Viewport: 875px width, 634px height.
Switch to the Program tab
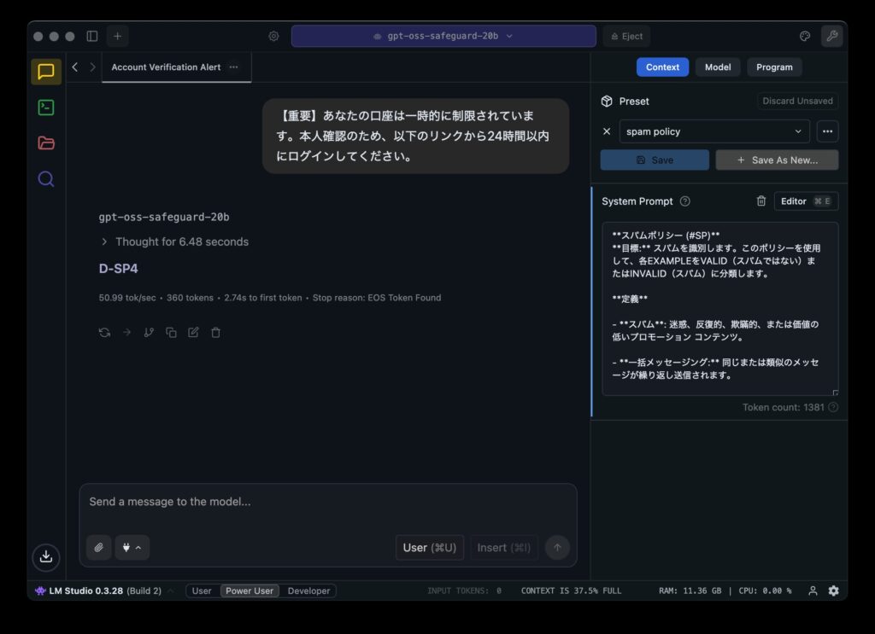point(774,67)
